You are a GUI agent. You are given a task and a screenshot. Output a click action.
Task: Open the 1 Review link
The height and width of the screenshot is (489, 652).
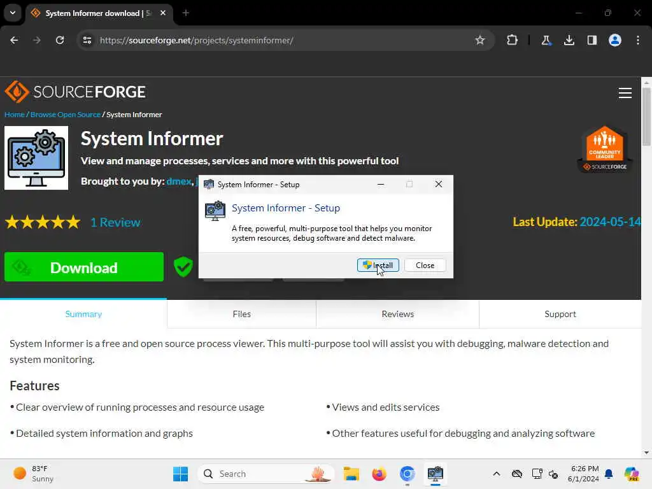tap(116, 222)
